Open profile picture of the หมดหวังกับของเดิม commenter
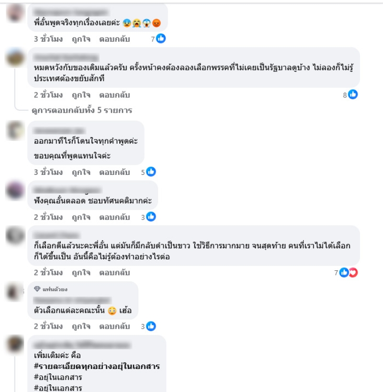Screen dimensions: 383x392 (15, 58)
